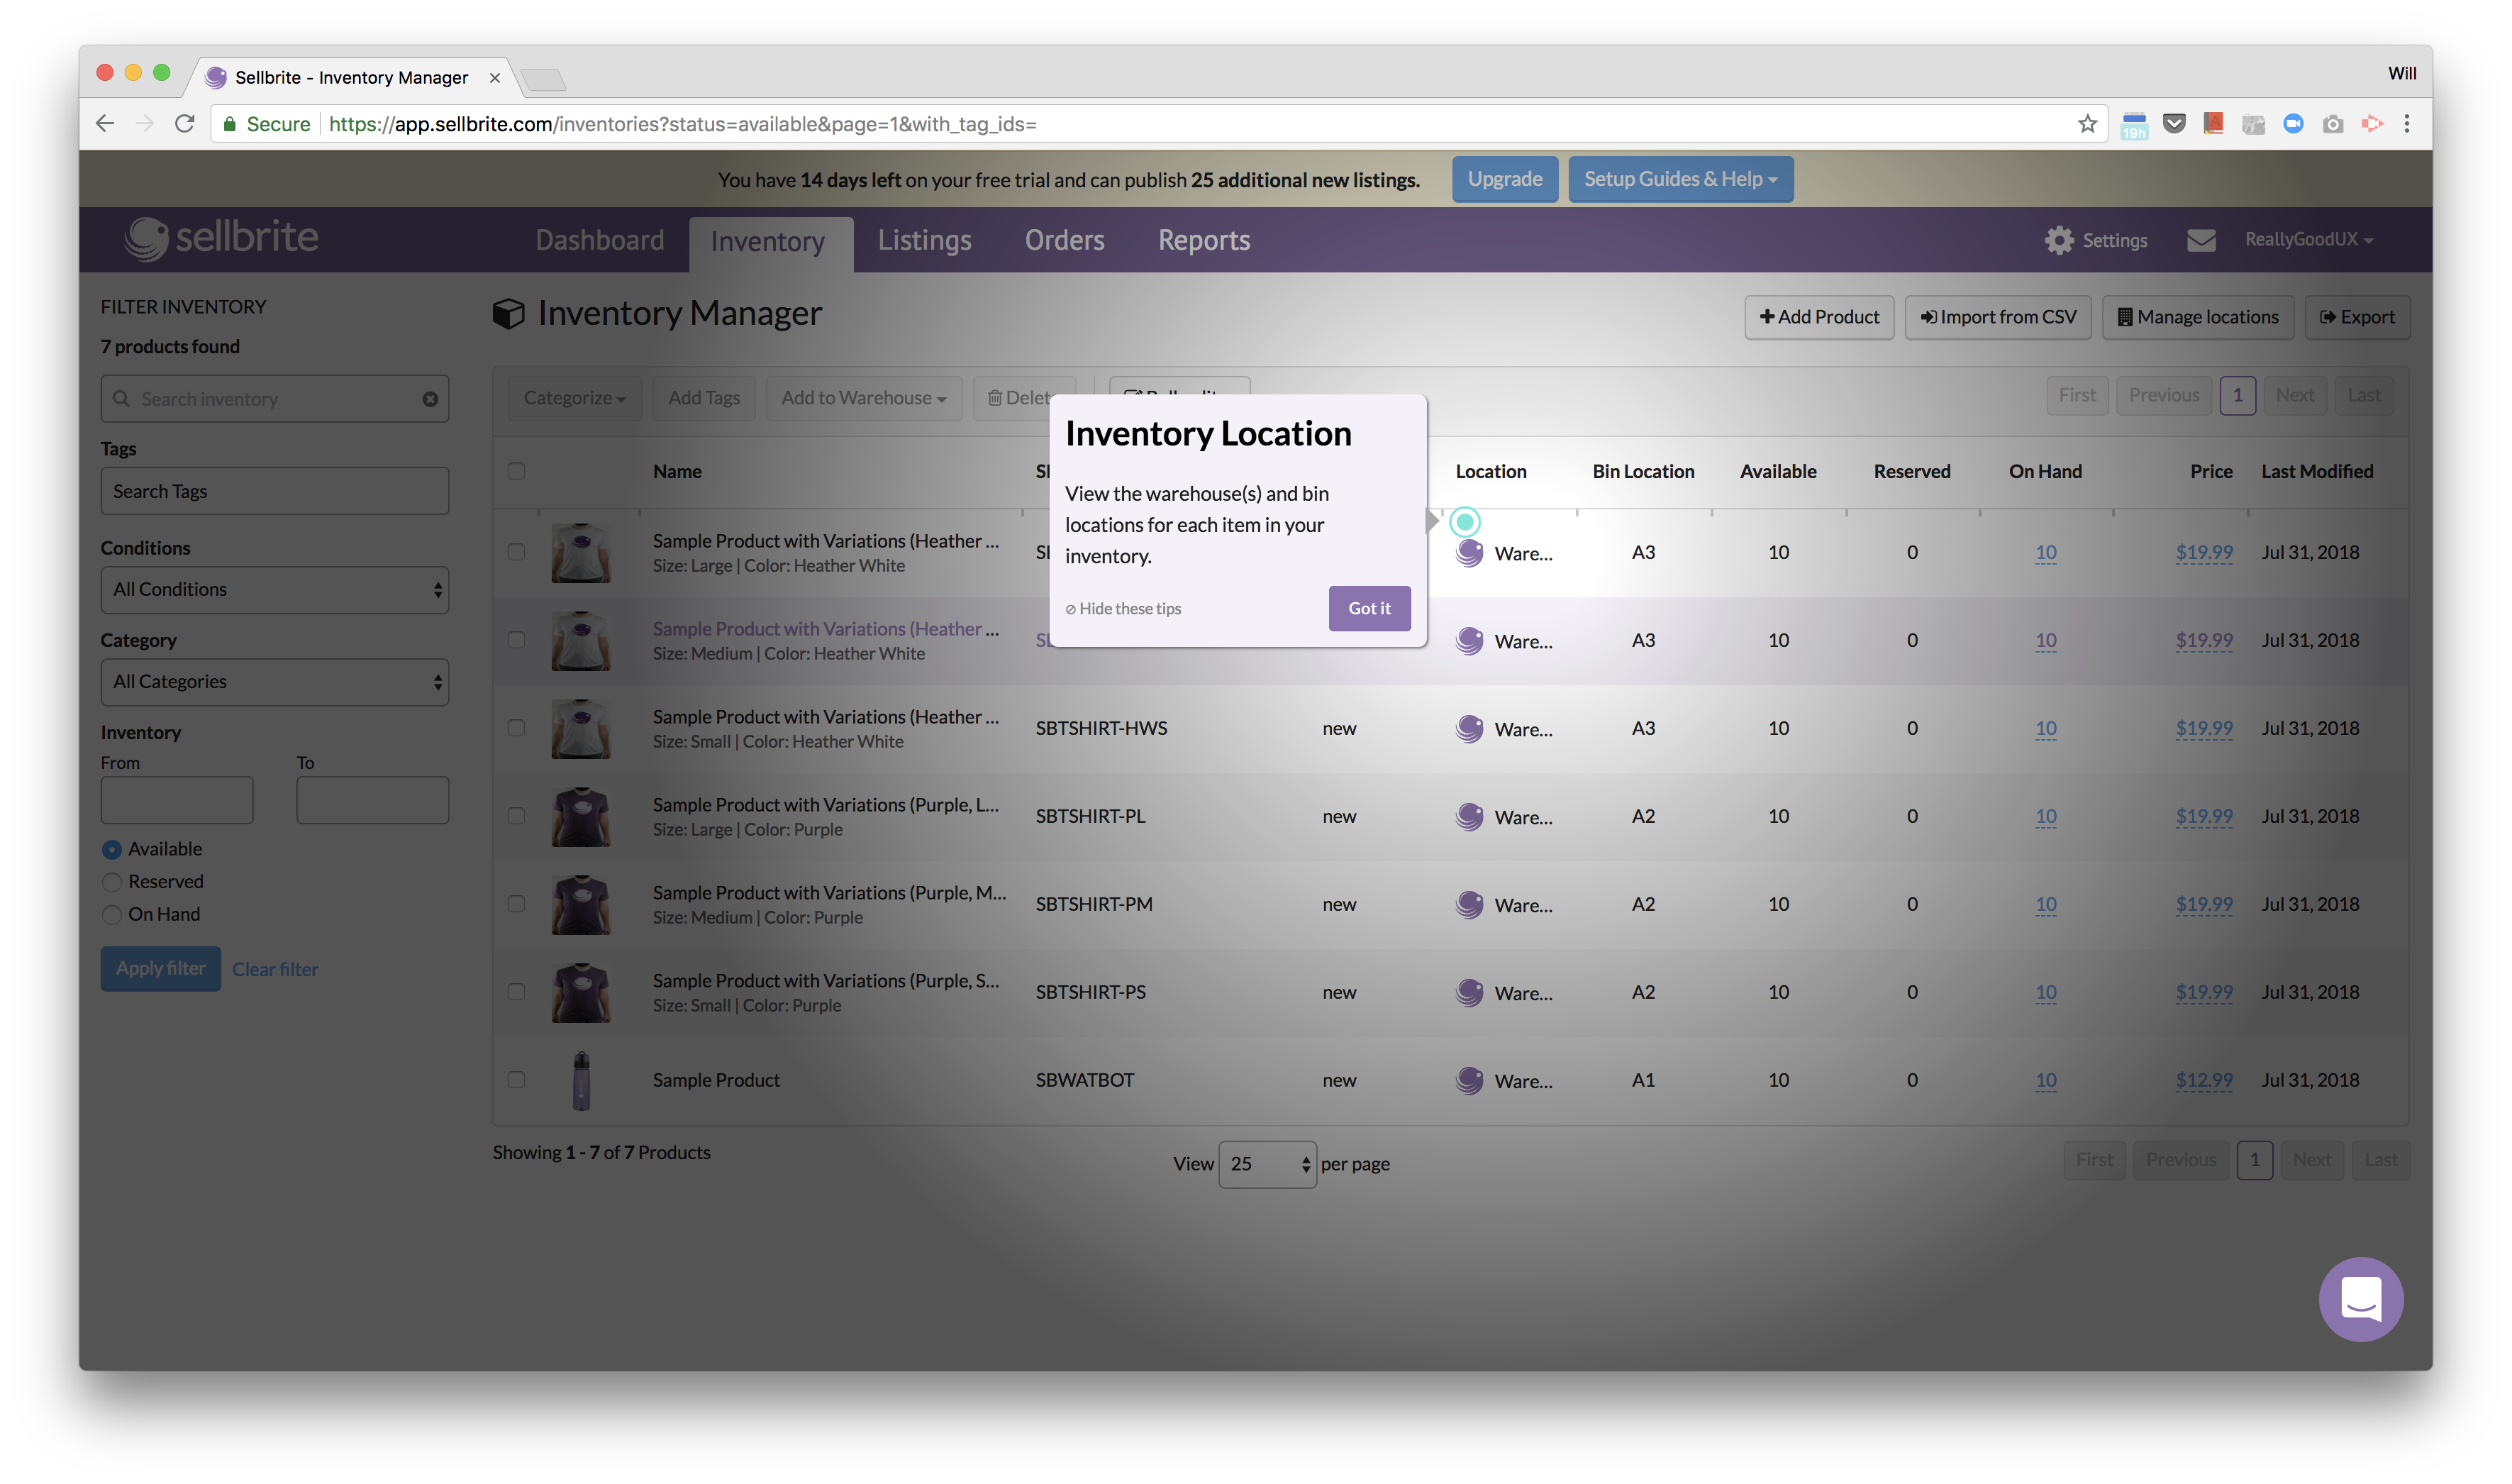This screenshot has height=1484, width=2512.
Task: Focus the Search Tags field
Action: coord(275,491)
